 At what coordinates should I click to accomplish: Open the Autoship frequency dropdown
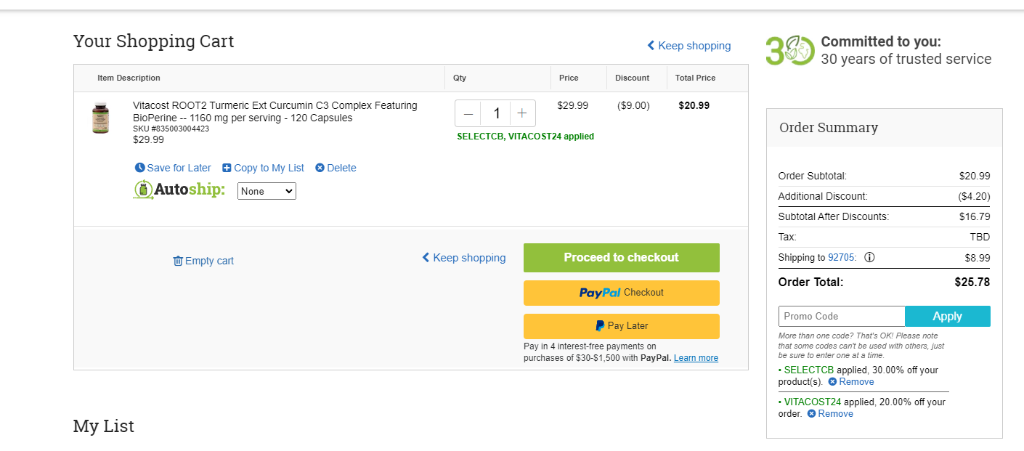(x=267, y=191)
